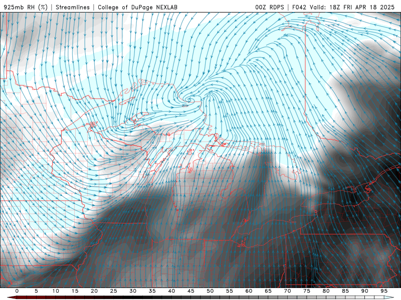Viewport: 401px width, 300px height.
Task: Click the colorbar tick label "10"
Action: click(56, 291)
